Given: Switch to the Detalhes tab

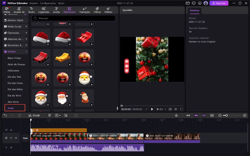Looking at the screenshot, I should coord(194,11).
